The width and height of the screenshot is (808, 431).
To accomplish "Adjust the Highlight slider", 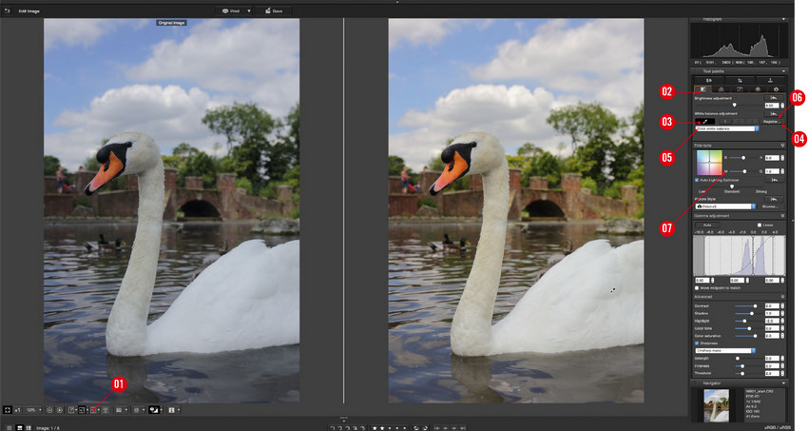I will [744, 321].
